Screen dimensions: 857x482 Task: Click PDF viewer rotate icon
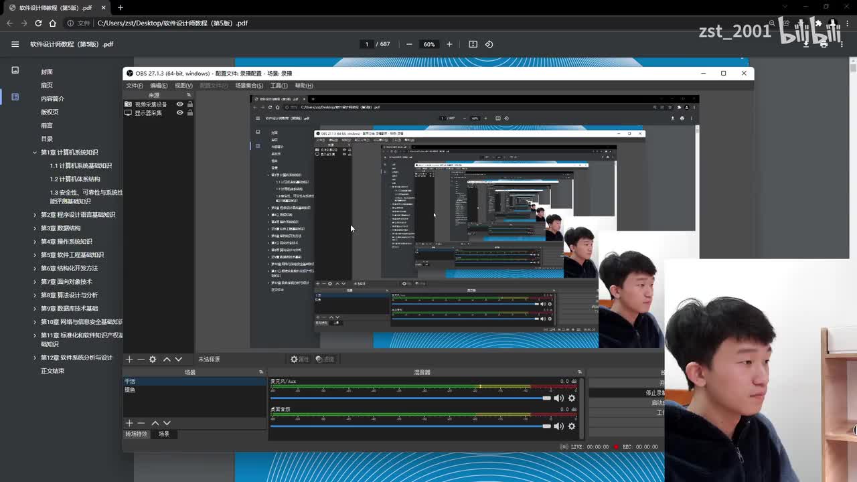[x=489, y=44]
